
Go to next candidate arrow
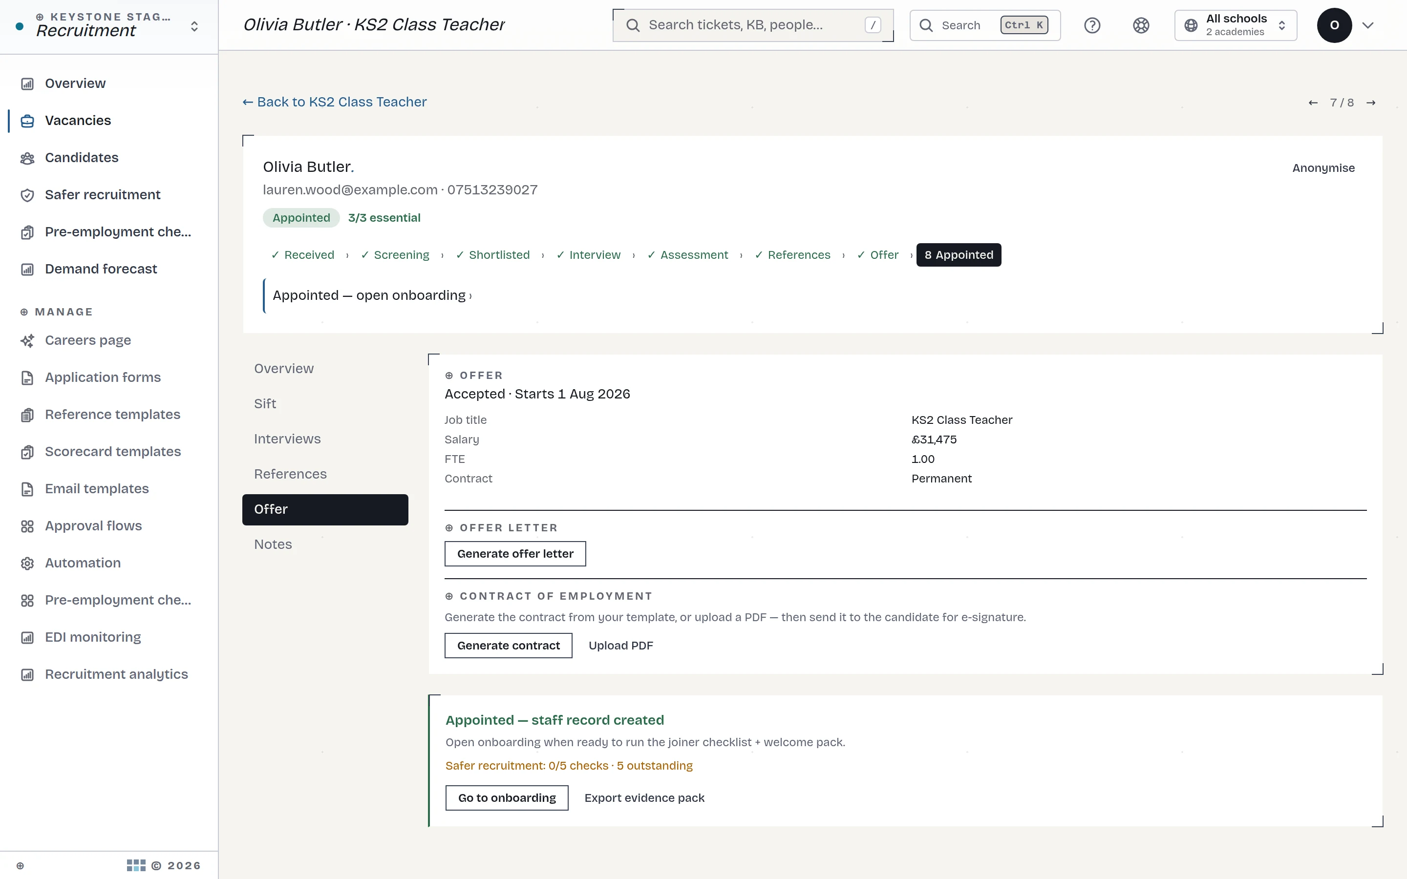click(x=1371, y=103)
